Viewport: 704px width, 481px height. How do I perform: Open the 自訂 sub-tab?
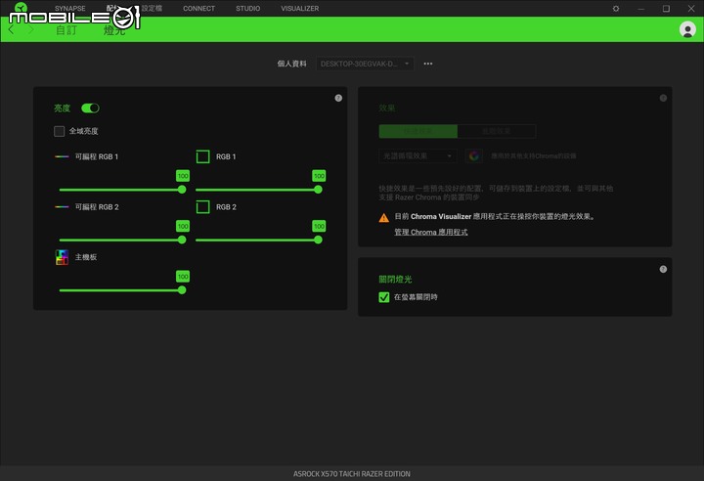click(66, 30)
